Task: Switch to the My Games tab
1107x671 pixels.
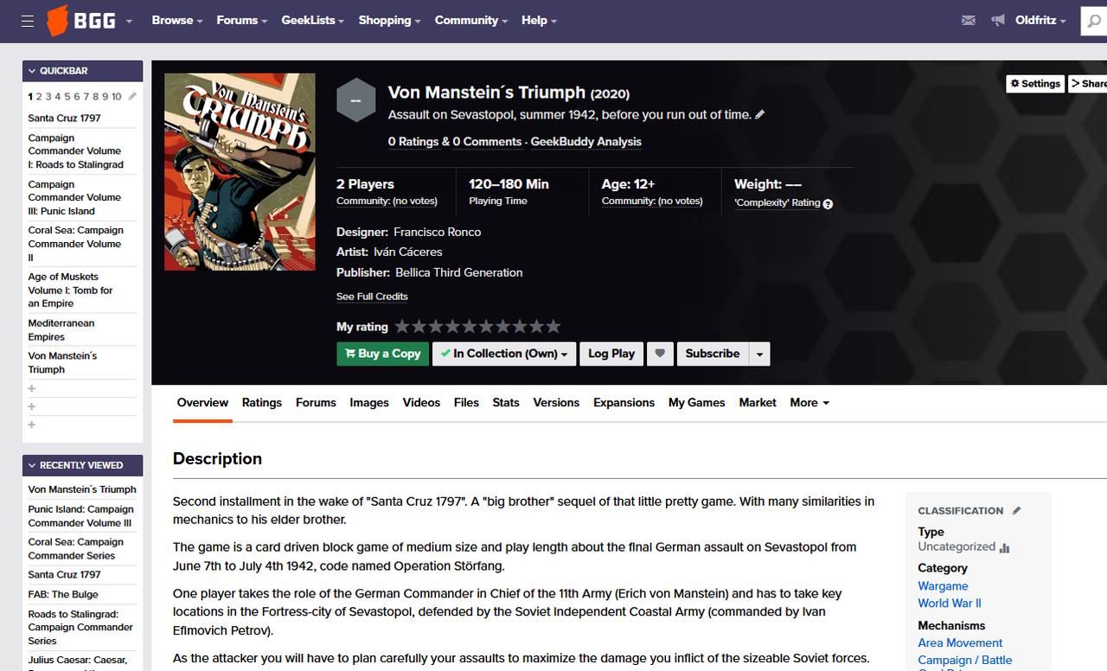Action: point(697,403)
